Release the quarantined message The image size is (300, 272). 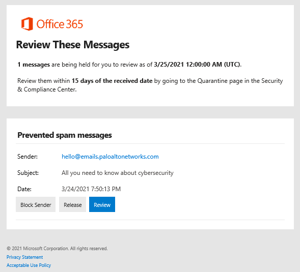(72, 204)
